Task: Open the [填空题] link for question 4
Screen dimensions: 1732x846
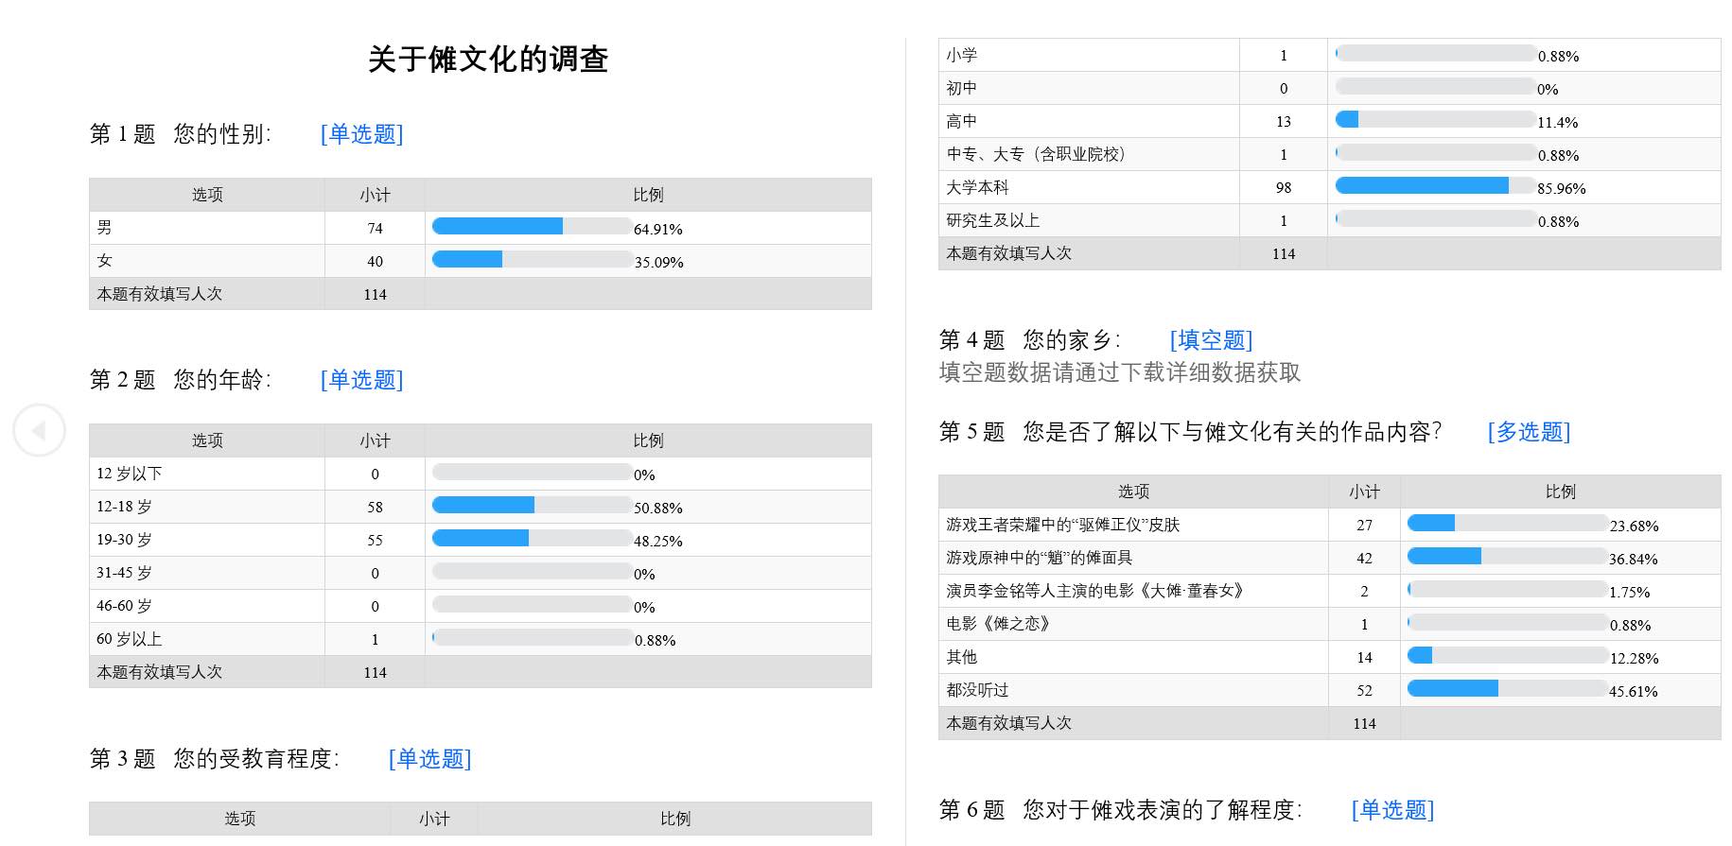Action: [1211, 340]
